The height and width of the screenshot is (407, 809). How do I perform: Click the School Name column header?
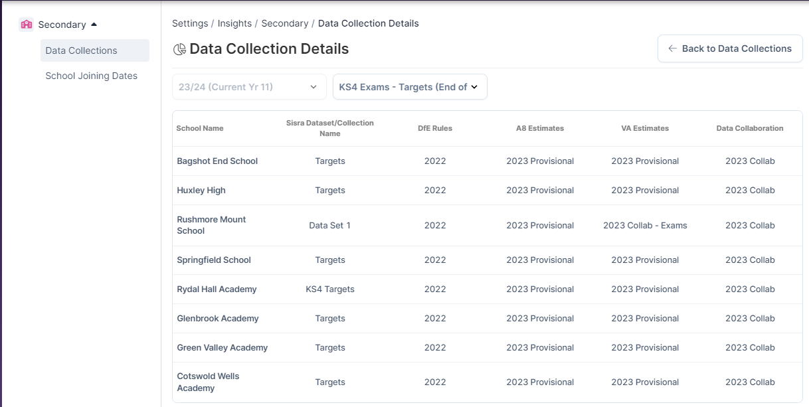point(200,128)
